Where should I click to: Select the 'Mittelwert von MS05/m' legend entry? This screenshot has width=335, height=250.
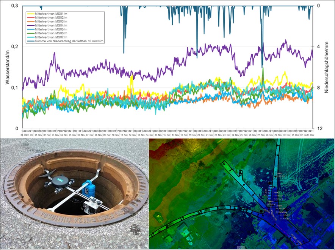tap(51, 29)
